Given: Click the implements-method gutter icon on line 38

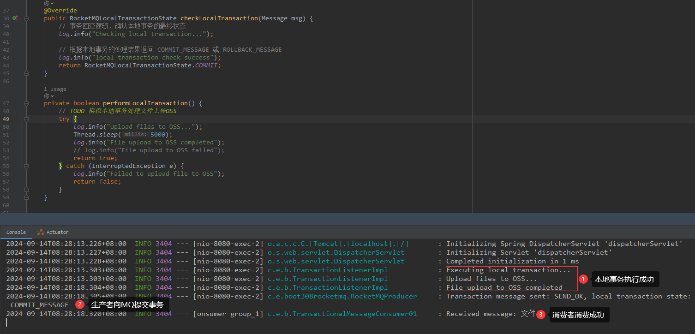Looking at the screenshot, I should click(15, 18).
